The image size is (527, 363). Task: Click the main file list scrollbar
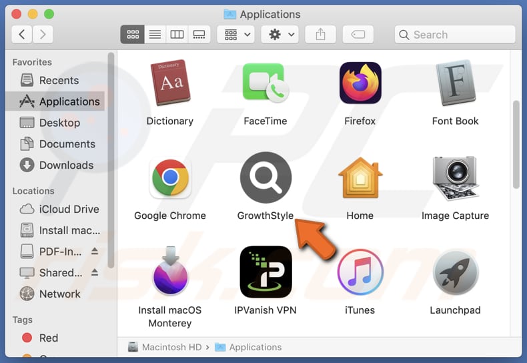[516, 145]
